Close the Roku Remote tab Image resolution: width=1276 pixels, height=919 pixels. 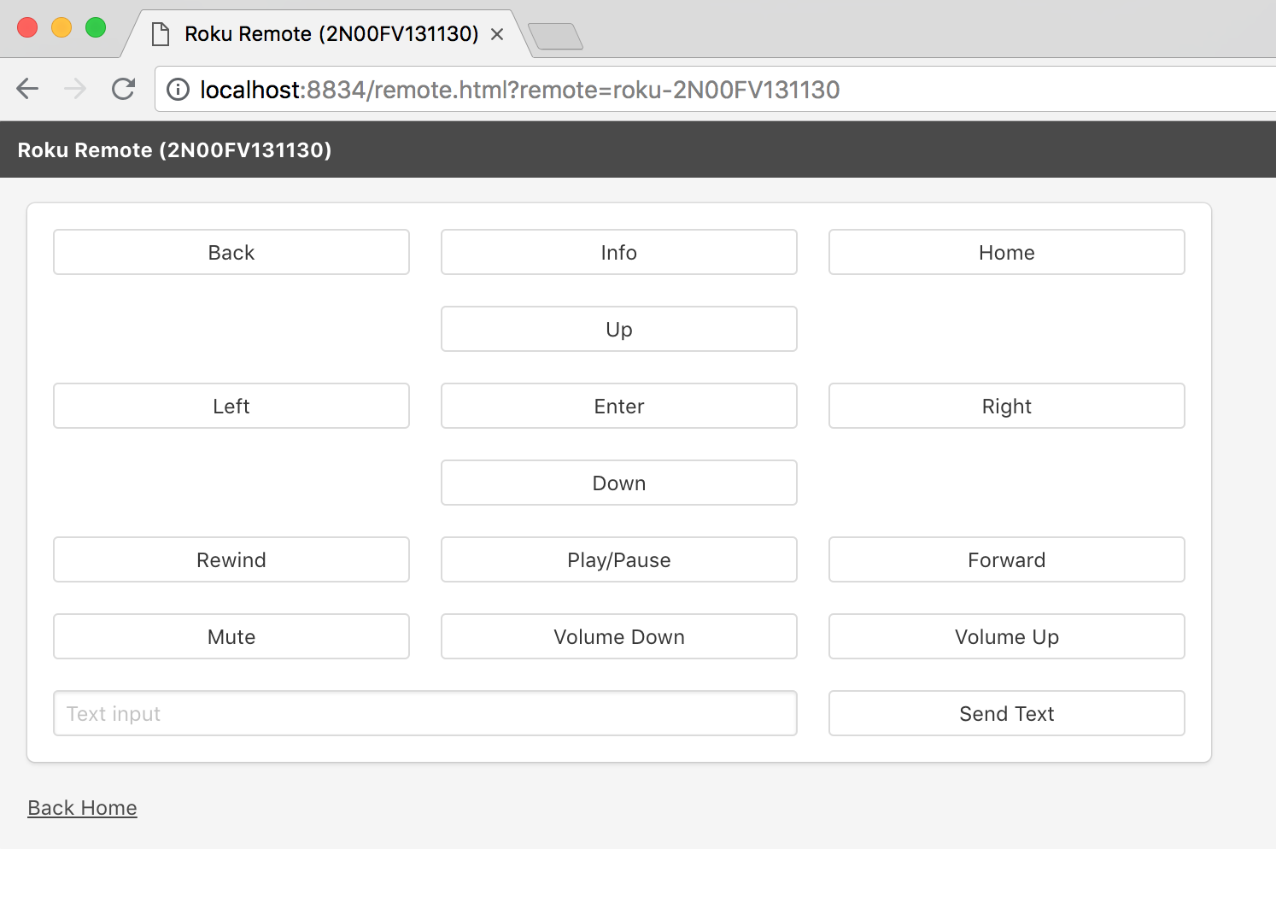coord(497,34)
